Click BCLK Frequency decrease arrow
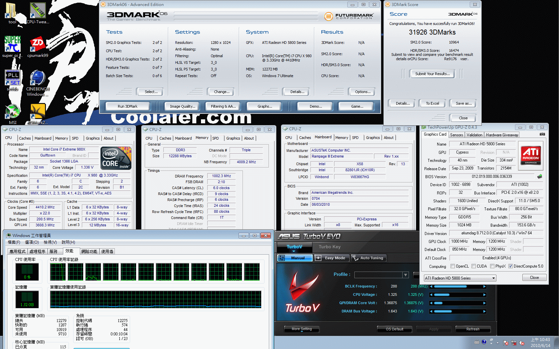 coord(431,286)
